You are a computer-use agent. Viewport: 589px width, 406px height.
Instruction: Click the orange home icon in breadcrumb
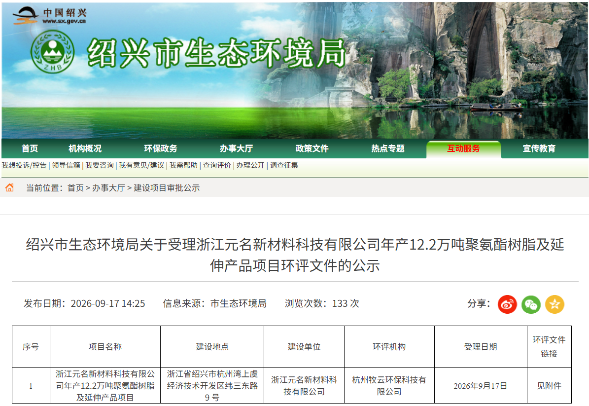[x=10, y=187]
